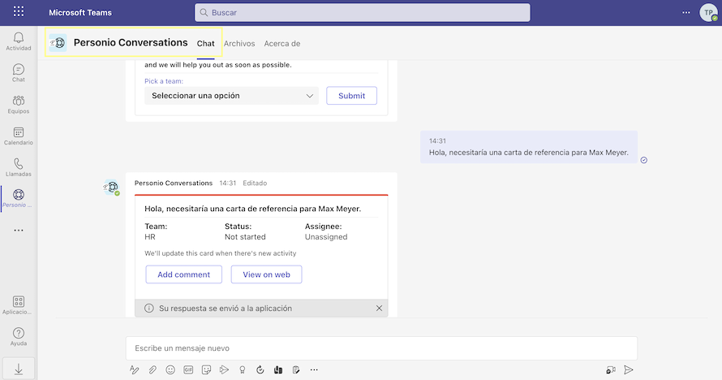Viewport: 722px width, 380px height.
Task: Click the Loop/approvals circular arrow icon
Action: (x=260, y=370)
